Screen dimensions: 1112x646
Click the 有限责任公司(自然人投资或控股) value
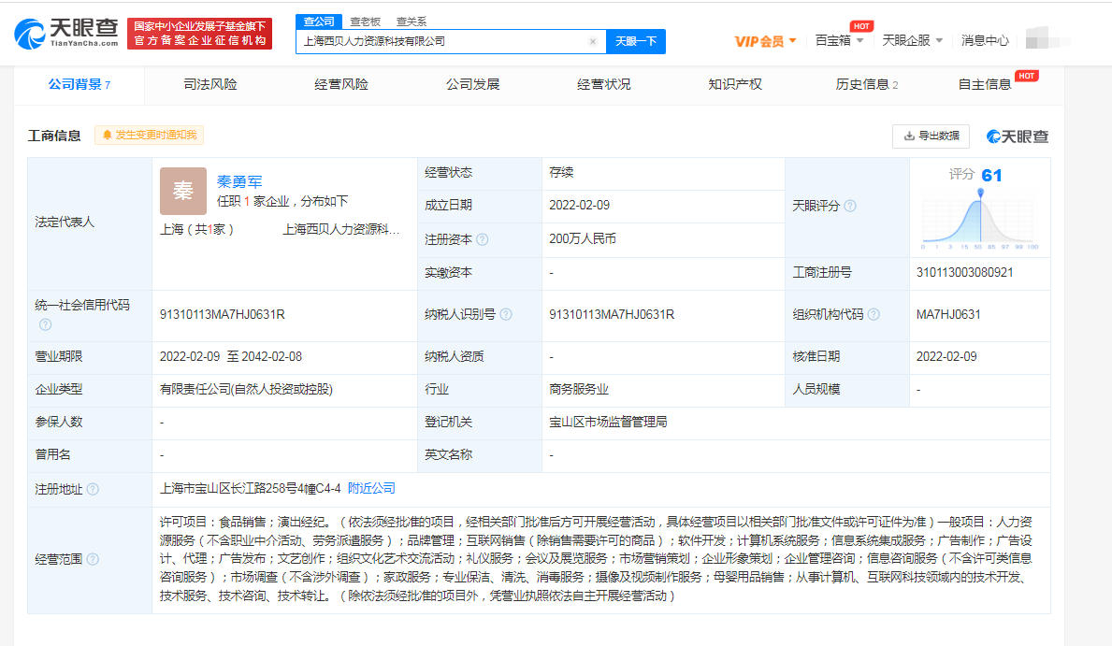(x=246, y=389)
